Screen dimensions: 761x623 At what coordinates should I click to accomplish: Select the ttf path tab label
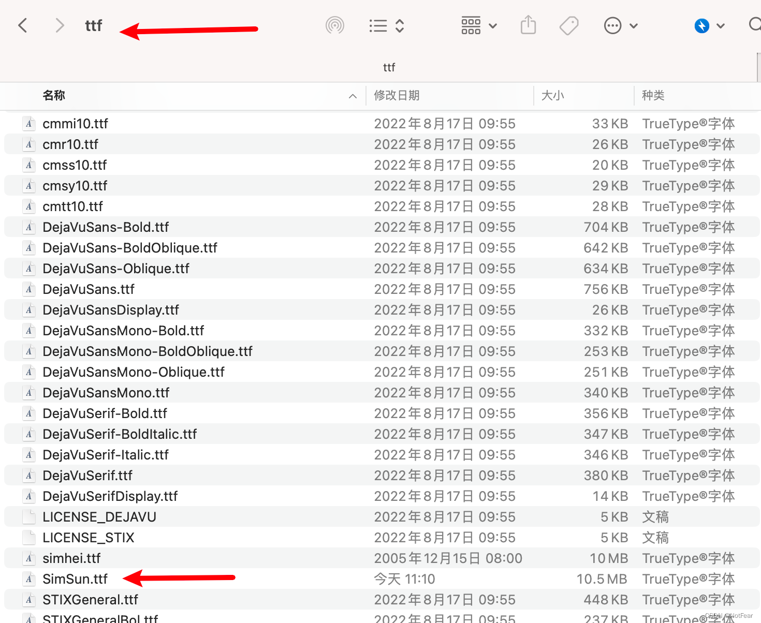pyautogui.click(x=389, y=67)
